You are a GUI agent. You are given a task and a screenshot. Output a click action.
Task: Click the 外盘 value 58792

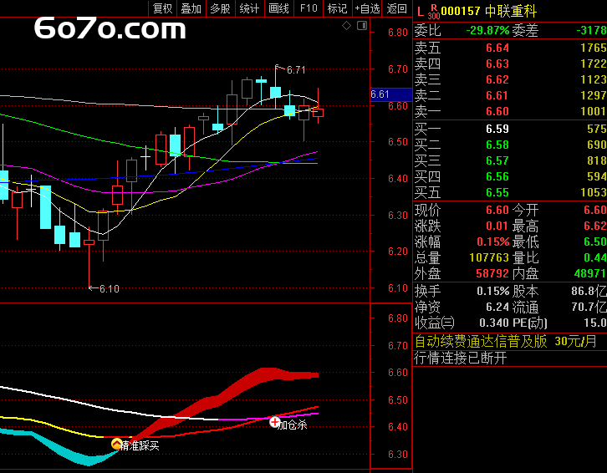point(492,273)
